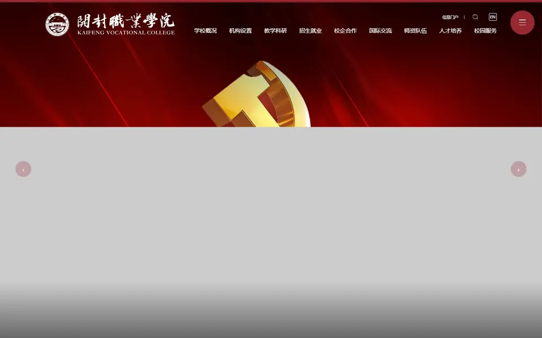This screenshot has width=542, height=338.
Task: Go to next carousel slide
Action: click(518, 169)
